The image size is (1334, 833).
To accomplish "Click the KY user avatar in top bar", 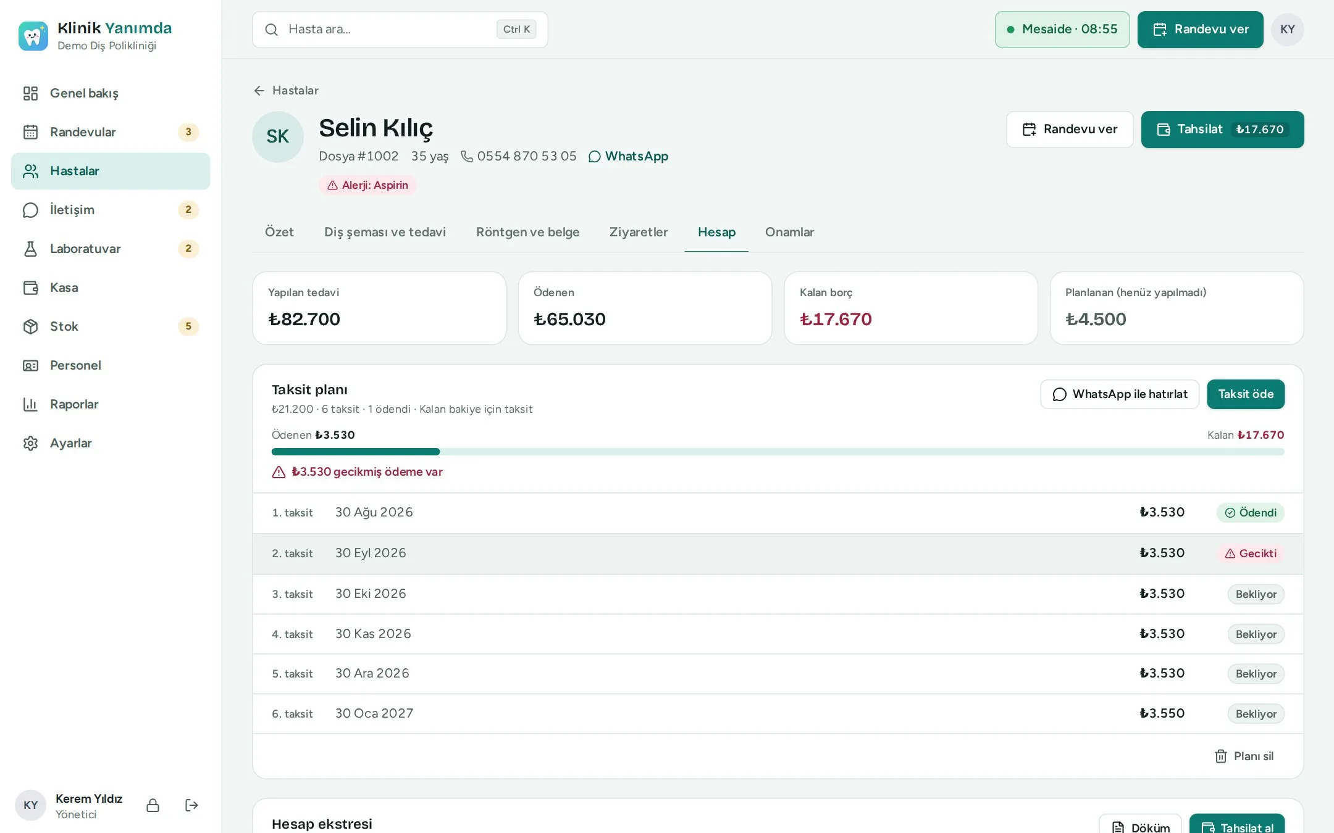I will 1287,30.
